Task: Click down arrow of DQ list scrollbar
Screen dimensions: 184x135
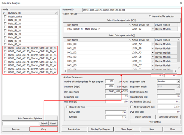Action: tap(179, 68)
